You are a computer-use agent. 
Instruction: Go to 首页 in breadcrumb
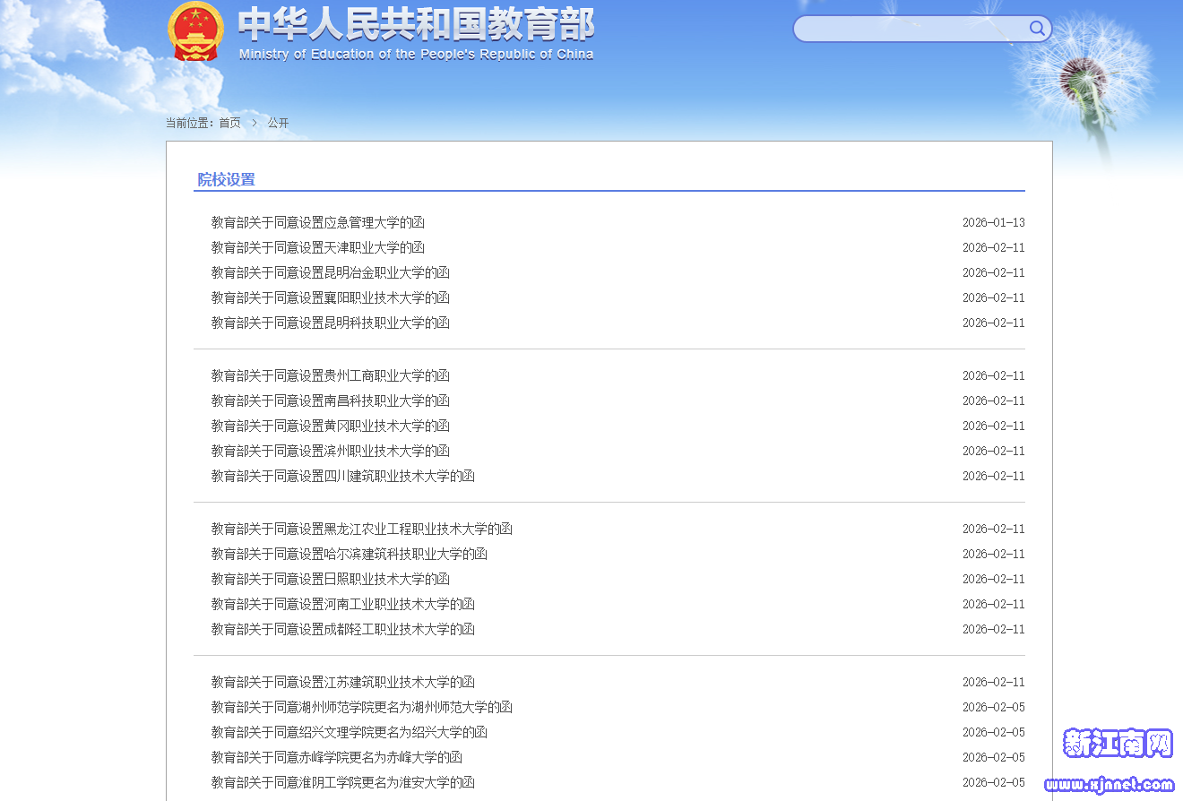point(229,123)
